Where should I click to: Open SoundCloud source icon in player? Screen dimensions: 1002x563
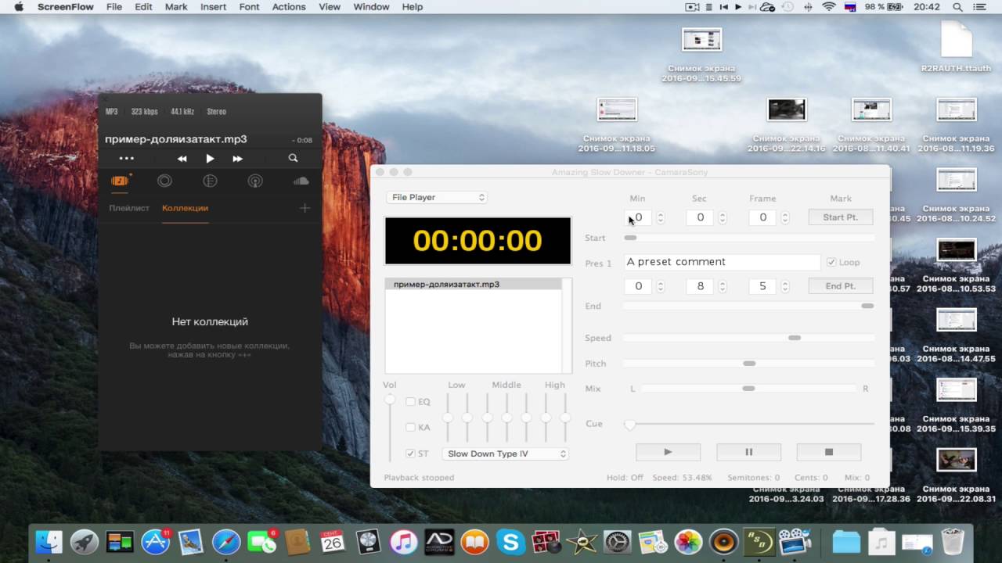tap(301, 181)
